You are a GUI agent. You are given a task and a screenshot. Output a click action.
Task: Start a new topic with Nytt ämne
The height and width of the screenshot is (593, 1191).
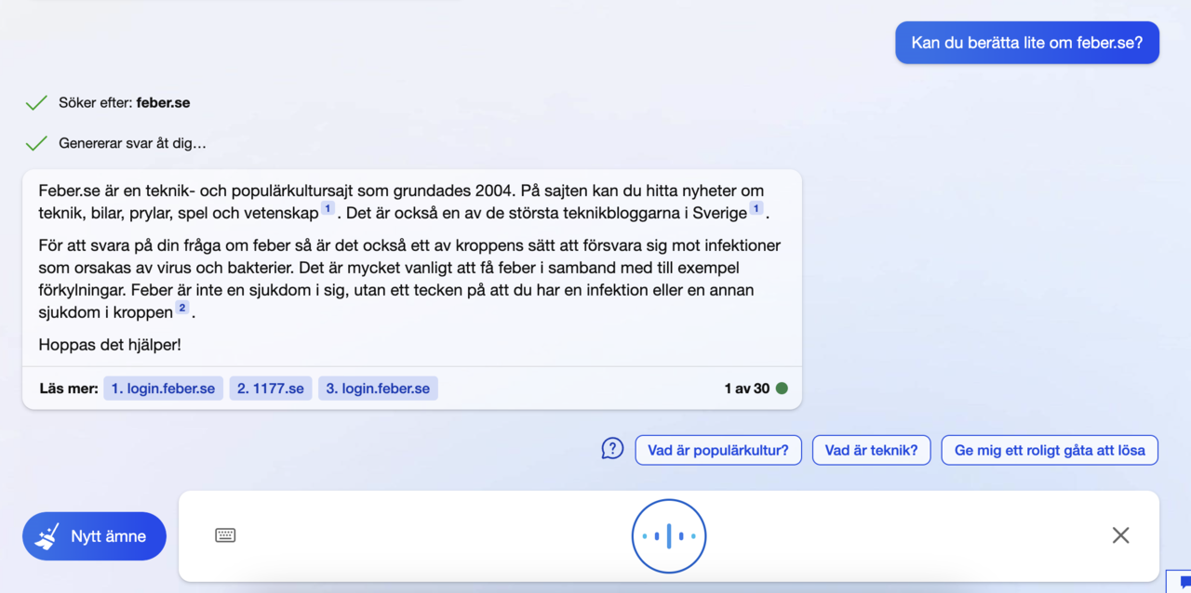pyautogui.click(x=94, y=535)
